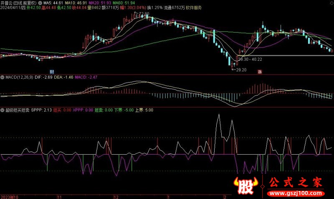Click the SPPP: 2.13 value
Viewport: 334px width, 199px height.
click(x=41, y=110)
